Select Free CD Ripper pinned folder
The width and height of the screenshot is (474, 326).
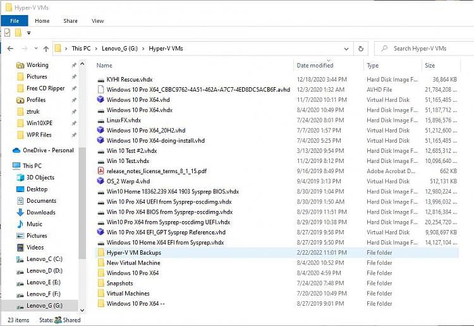(46, 88)
